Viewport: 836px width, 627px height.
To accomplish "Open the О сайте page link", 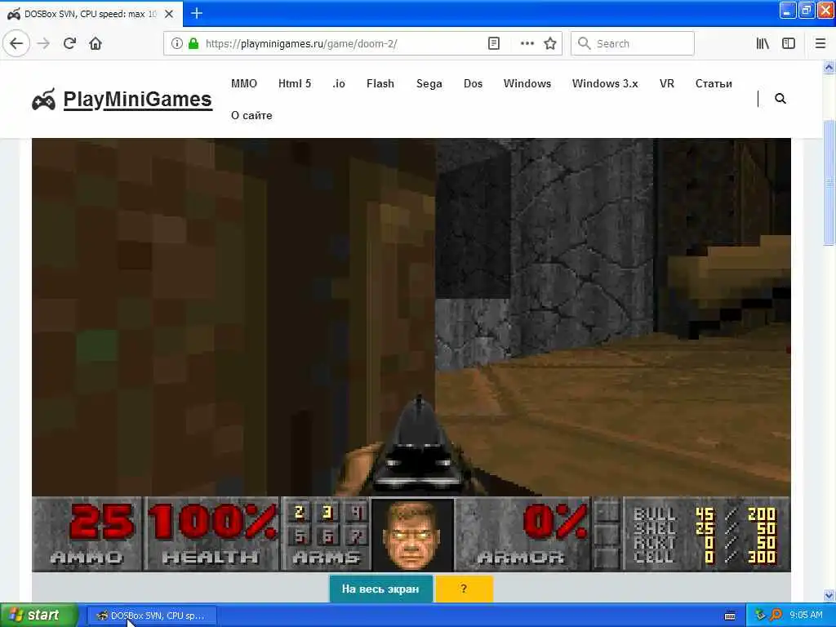I will click(x=251, y=115).
